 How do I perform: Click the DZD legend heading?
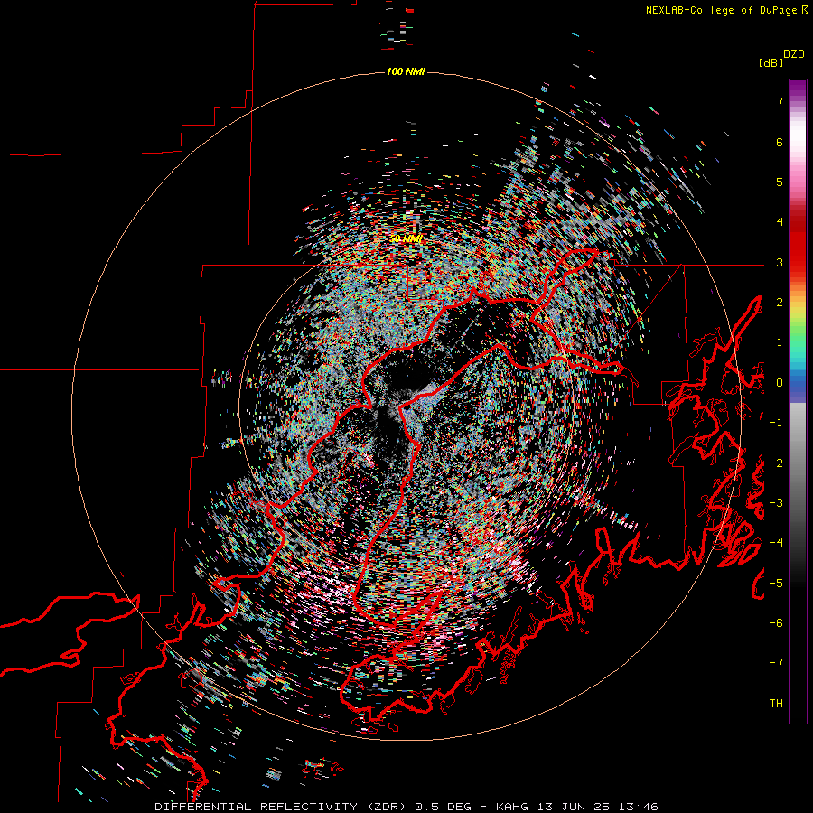(794, 54)
